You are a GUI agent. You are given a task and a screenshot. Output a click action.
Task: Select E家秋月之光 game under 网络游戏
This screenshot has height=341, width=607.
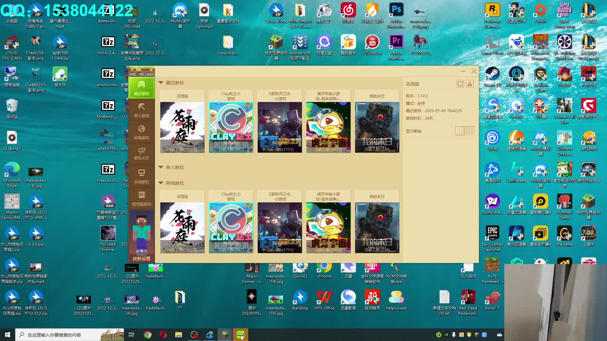(x=280, y=228)
